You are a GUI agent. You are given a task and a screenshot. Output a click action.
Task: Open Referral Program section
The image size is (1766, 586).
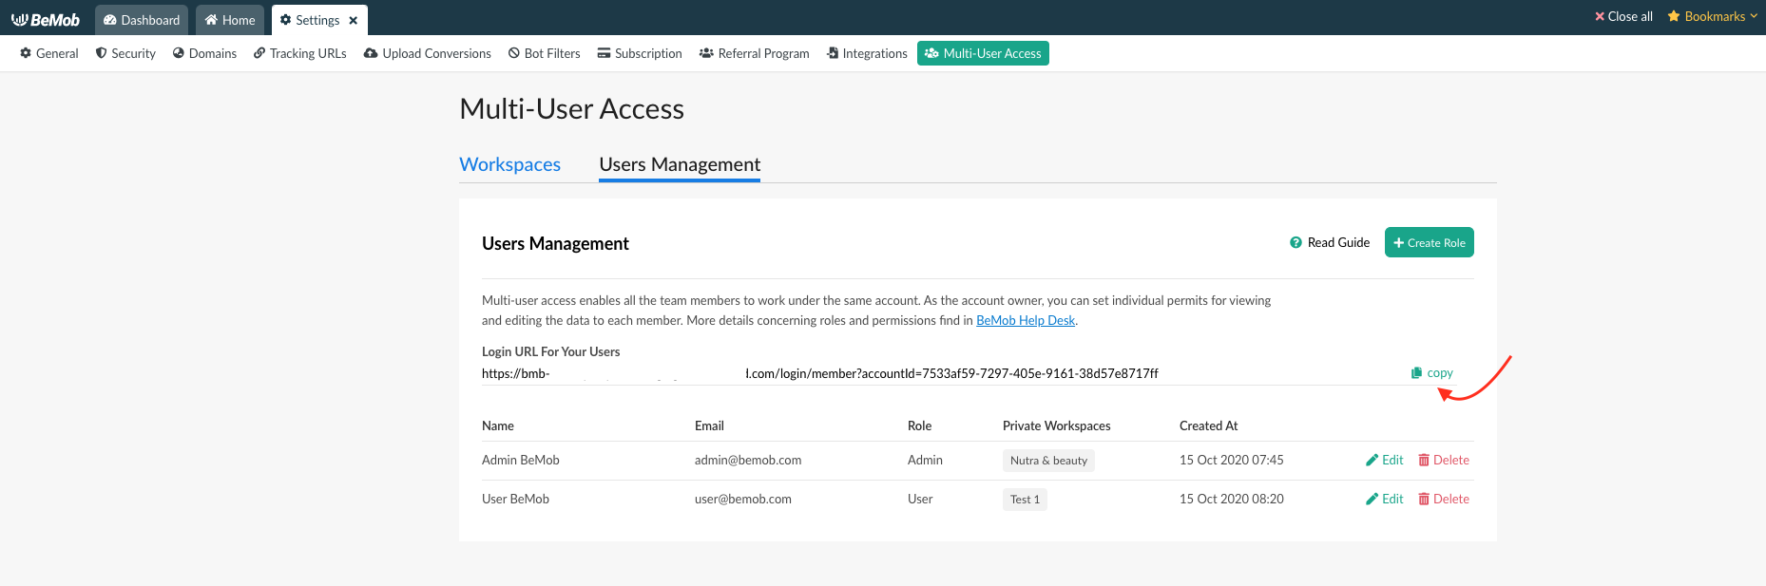click(754, 53)
